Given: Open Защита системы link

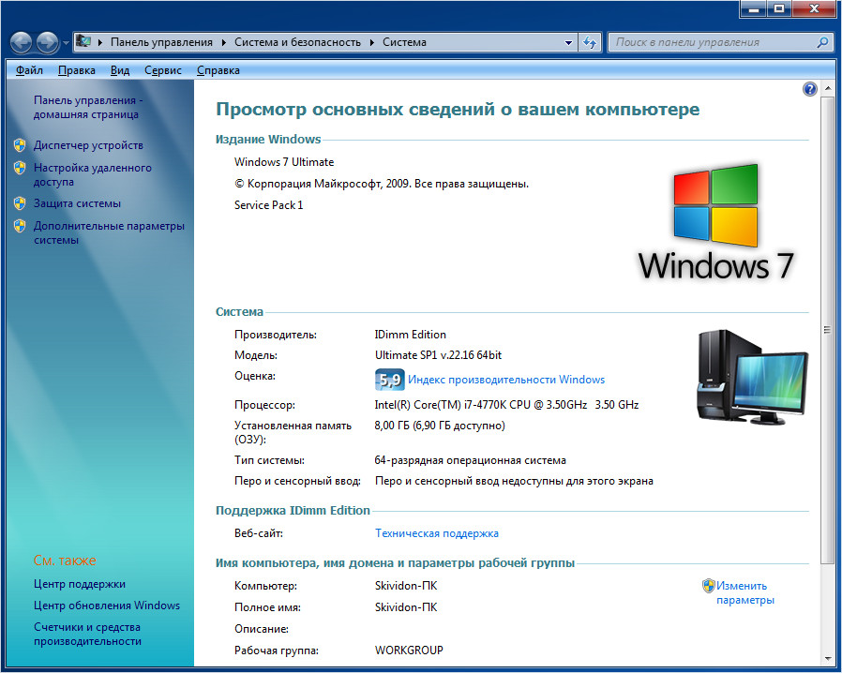Looking at the screenshot, I should tap(77, 203).
